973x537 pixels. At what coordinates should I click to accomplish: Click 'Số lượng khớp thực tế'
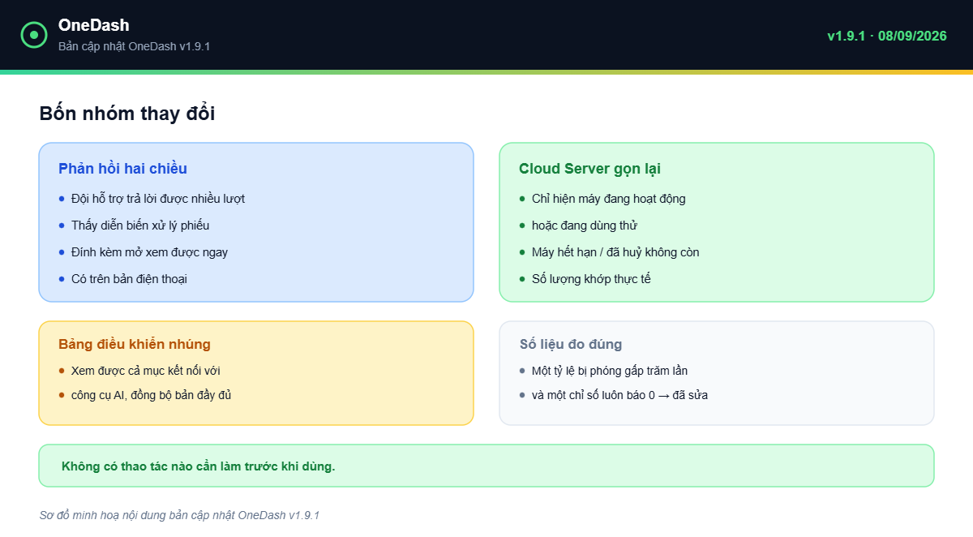pyautogui.click(x=591, y=279)
